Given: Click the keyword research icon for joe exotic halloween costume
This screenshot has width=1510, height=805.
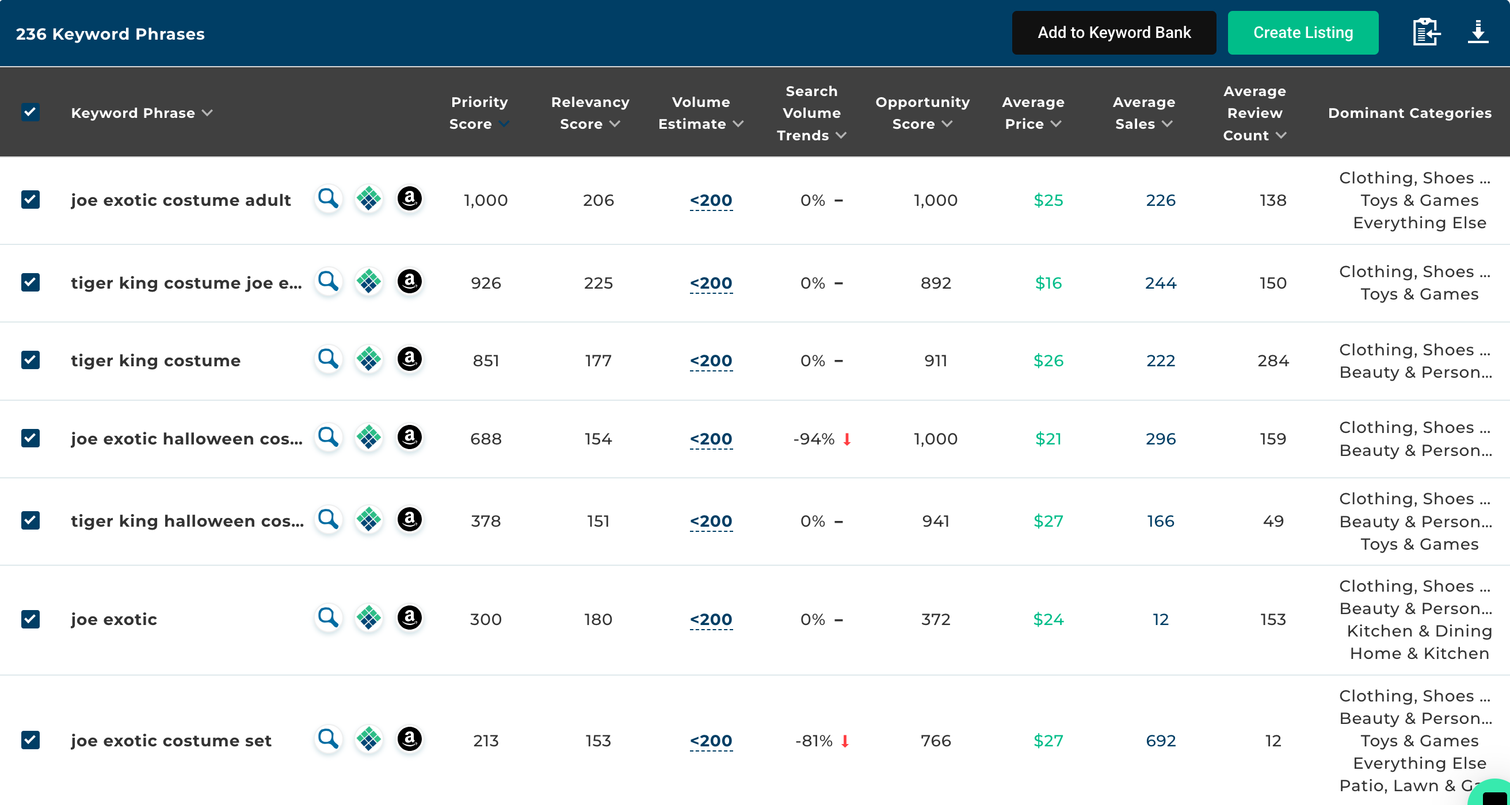Looking at the screenshot, I should [x=329, y=438].
